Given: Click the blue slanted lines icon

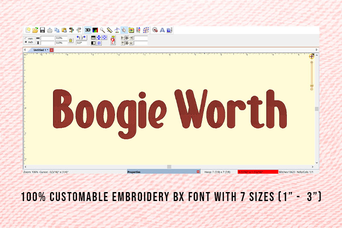Looking at the screenshot, I should 99,43.
